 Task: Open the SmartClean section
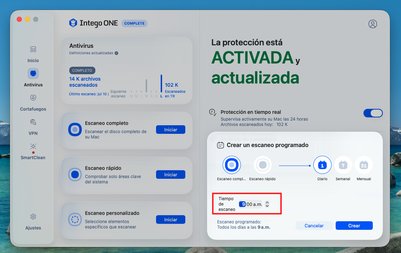(x=33, y=151)
